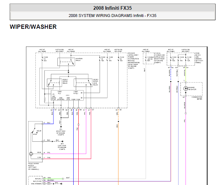Image resolution: width=218 pixels, height=185 pixels.
Task: Click the "FRONT WIPER MOTOR" description label
Action: (34, 166)
